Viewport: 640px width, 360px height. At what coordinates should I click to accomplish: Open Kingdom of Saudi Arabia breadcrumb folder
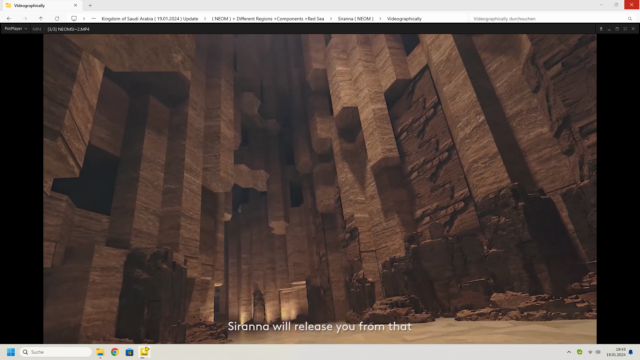(150, 19)
